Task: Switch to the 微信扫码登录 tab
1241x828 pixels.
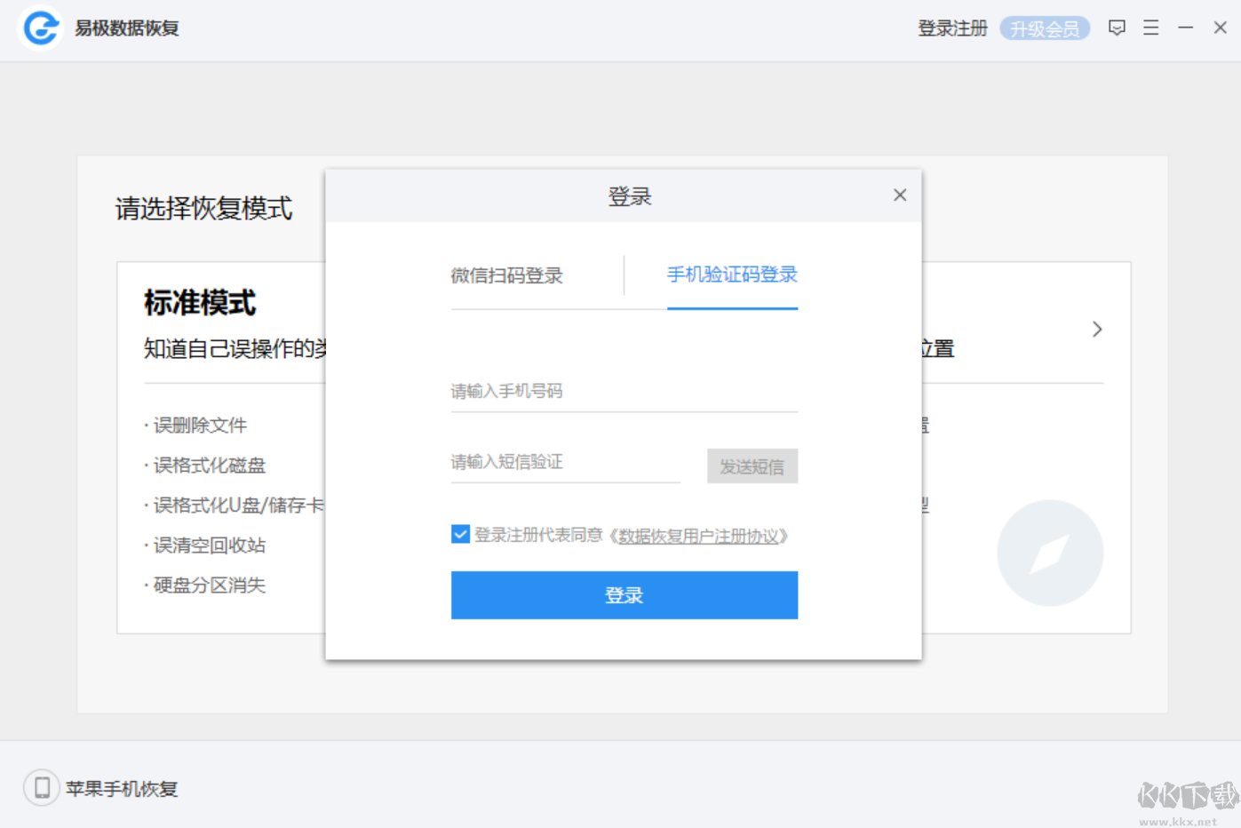Action: tap(507, 275)
